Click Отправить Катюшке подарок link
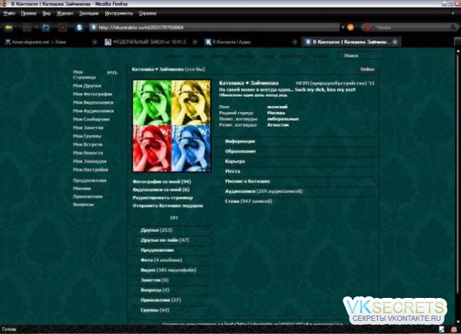 tap(167, 206)
